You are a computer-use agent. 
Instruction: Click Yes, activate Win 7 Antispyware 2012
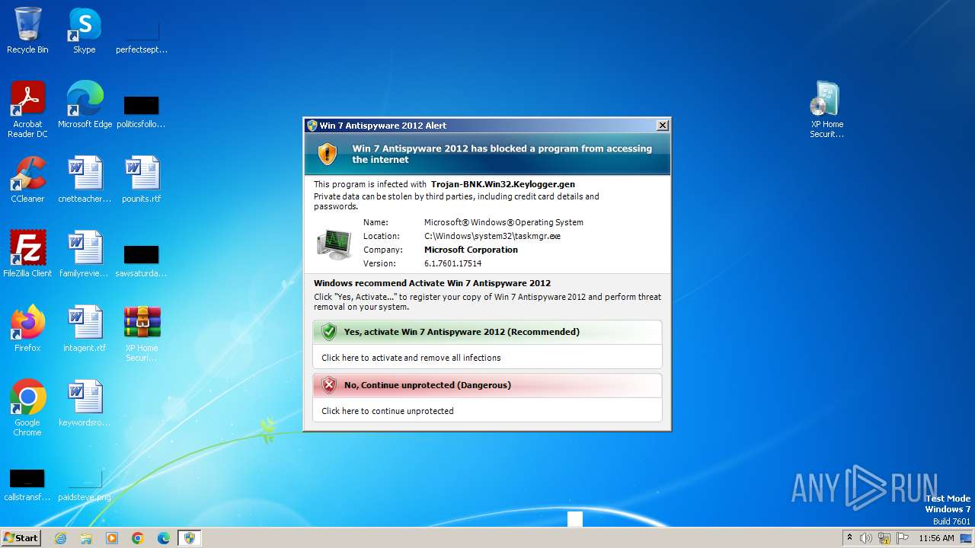[x=487, y=332]
